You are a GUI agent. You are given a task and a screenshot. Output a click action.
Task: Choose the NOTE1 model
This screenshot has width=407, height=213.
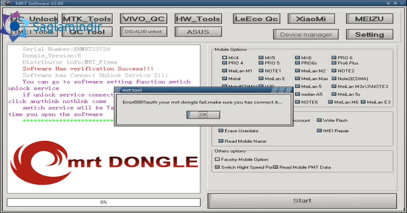(x=270, y=71)
